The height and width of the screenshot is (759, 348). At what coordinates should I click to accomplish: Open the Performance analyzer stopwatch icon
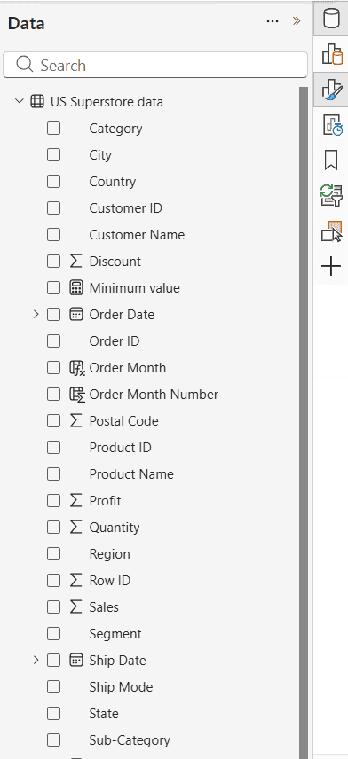coord(333,125)
